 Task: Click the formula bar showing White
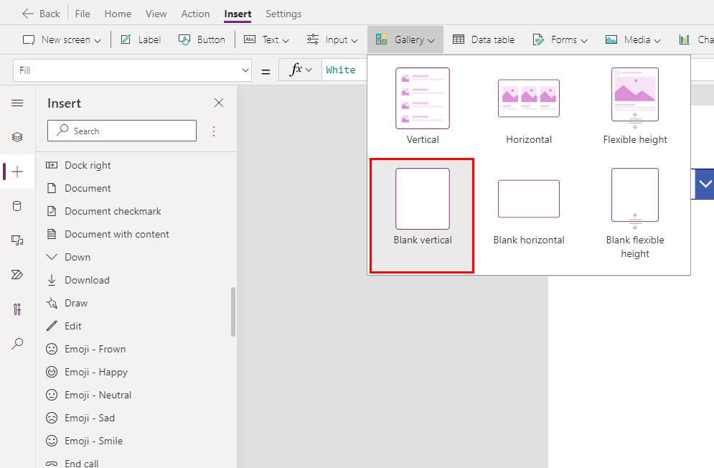(x=344, y=70)
